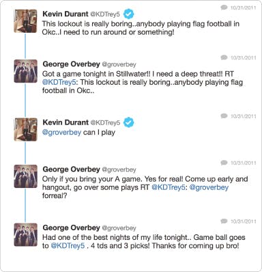Viewport: 262px width, 272px height.
Task: Open the @KDTrey5 mention in the "Game ball" tweet
Action: pos(68,246)
